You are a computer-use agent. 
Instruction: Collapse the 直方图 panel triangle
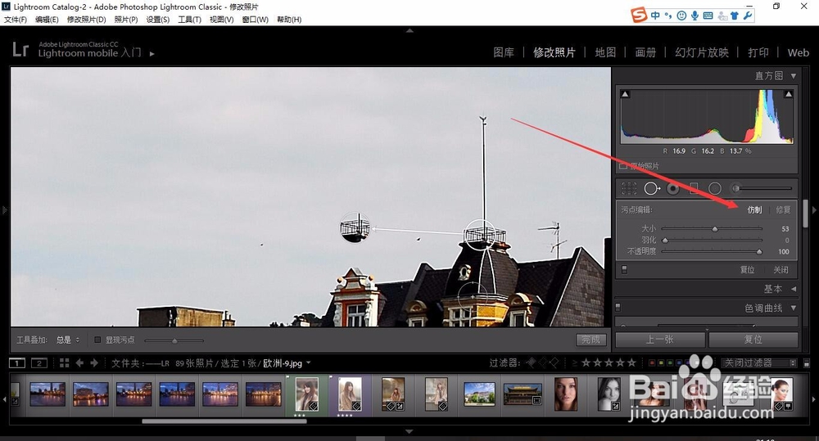[794, 76]
